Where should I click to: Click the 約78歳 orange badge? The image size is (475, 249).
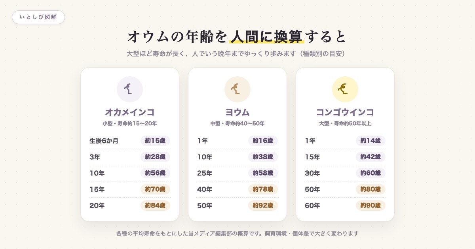[263, 189]
